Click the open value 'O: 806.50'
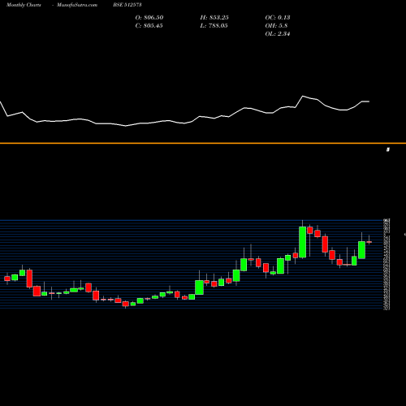Screen dimensions: 406x406 (149, 18)
